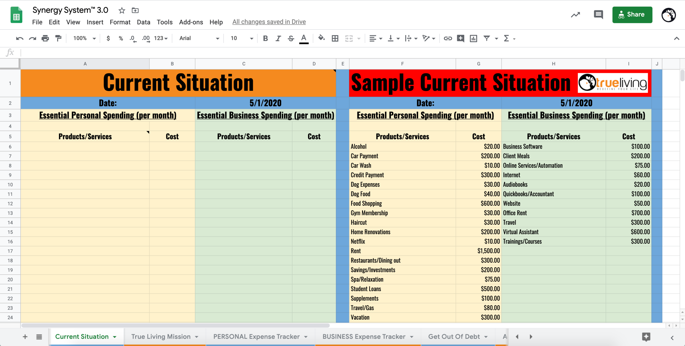Open the all sheets list

39,337
